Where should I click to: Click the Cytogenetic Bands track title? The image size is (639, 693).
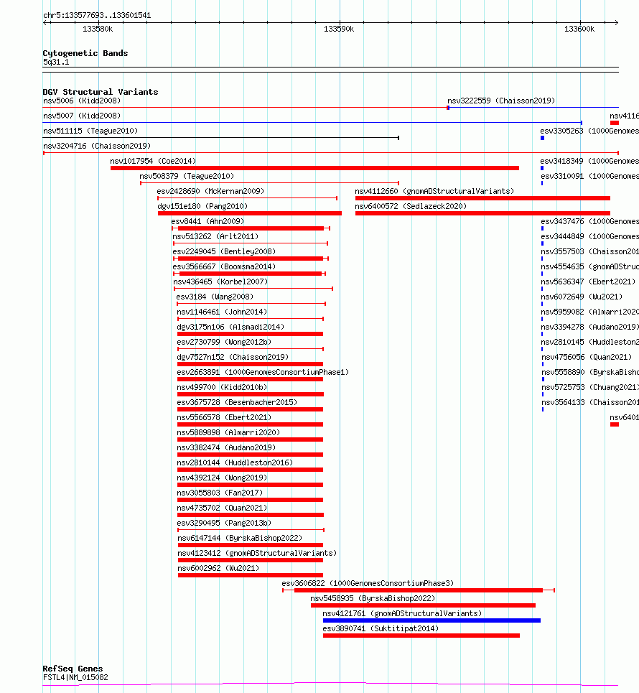[x=85, y=53]
